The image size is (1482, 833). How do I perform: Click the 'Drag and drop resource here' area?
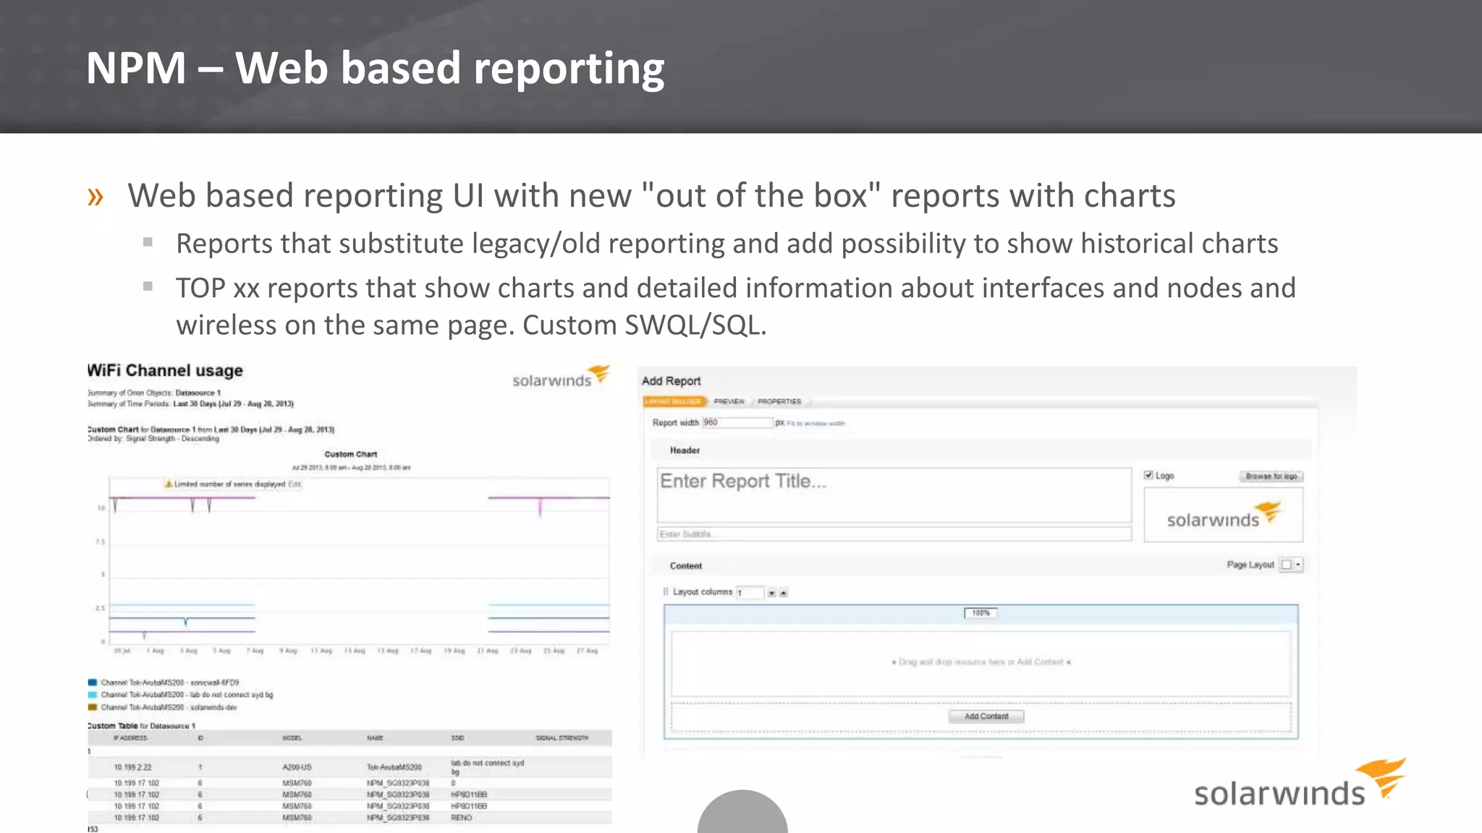pyautogui.click(x=981, y=662)
